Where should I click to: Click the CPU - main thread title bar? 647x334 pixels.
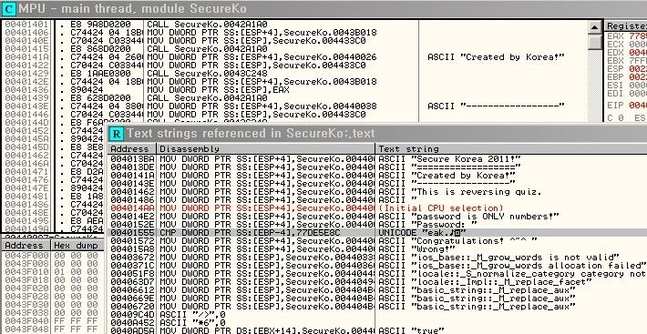323,8
